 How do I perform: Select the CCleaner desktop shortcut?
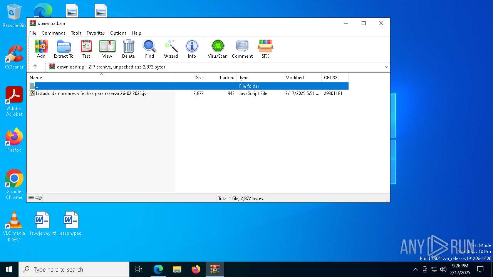click(x=14, y=57)
